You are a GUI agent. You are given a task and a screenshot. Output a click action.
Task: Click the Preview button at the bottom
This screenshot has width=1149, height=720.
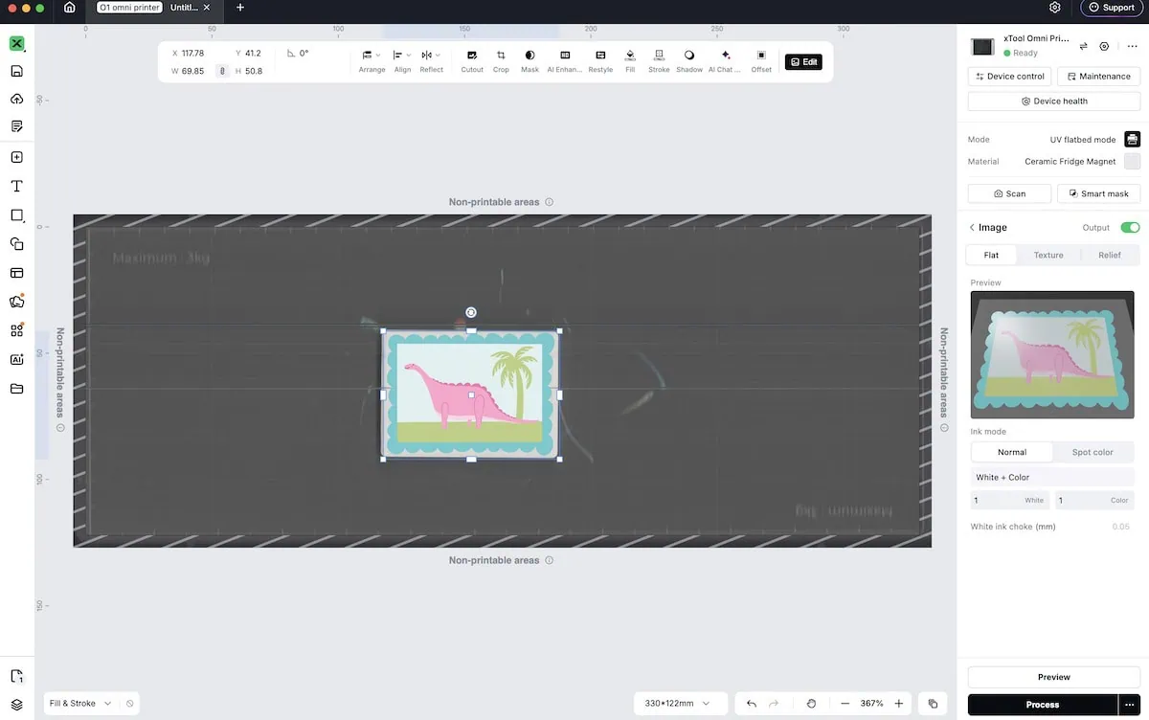pos(1054,677)
